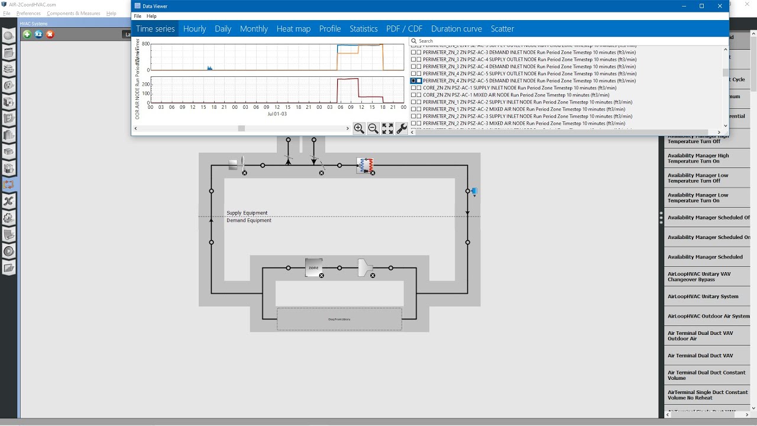Screen dimensions: 757x426
Task: Select the heating and cooling coil unit
Action: click(364, 165)
